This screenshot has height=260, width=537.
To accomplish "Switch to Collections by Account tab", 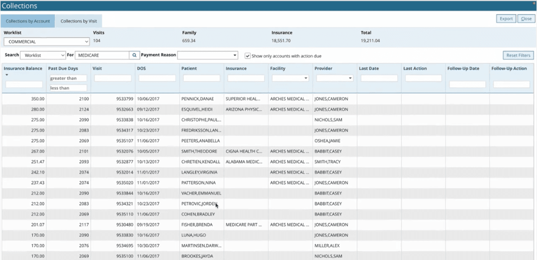I will (28, 21).
